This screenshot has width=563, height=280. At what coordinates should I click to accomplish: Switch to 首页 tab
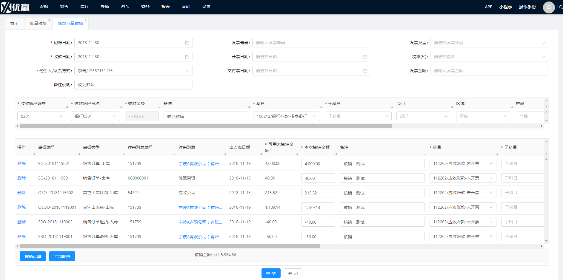(14, 24)
